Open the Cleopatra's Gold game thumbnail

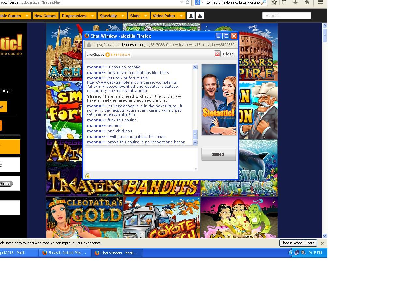[84, 218]
